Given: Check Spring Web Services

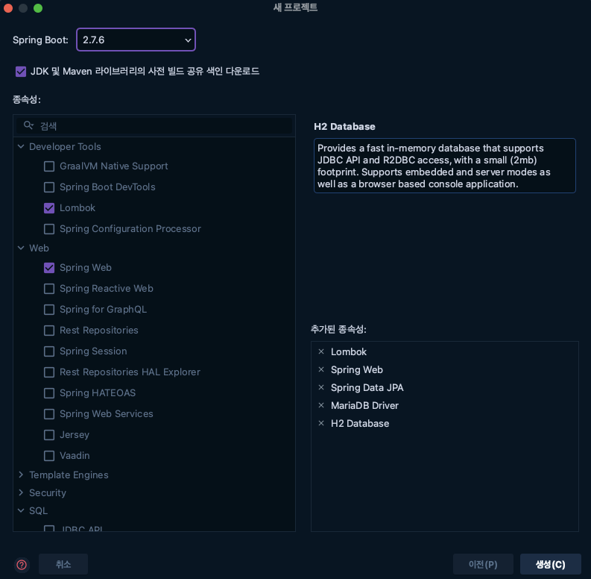Looking at the screenshot, I should pyautogui.click(x=49, y=414).
